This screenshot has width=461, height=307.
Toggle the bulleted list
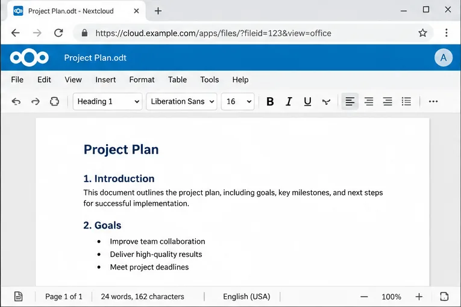406,101
